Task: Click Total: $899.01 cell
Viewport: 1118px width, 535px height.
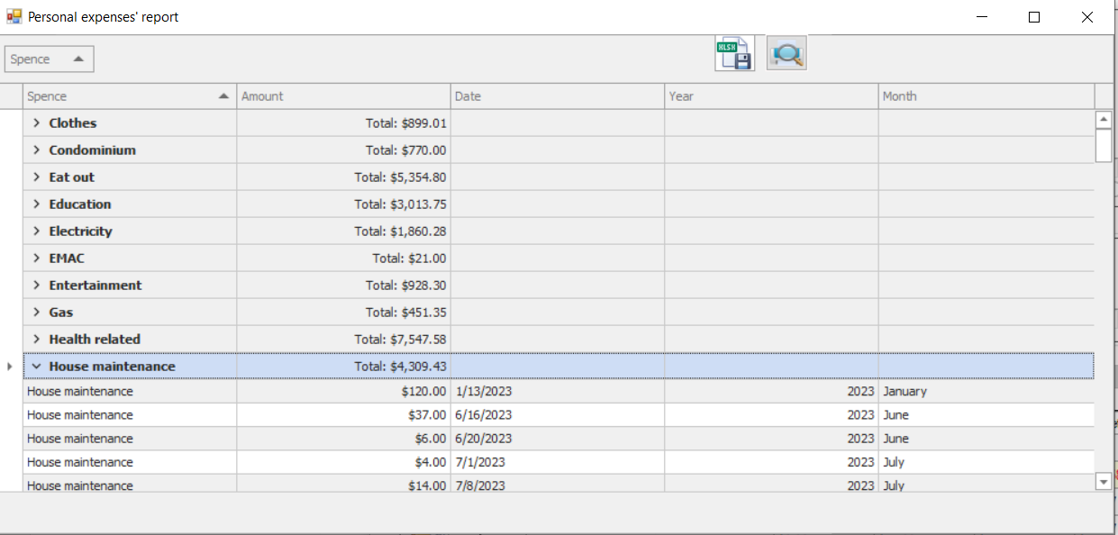Action: [x=343, y=123]
